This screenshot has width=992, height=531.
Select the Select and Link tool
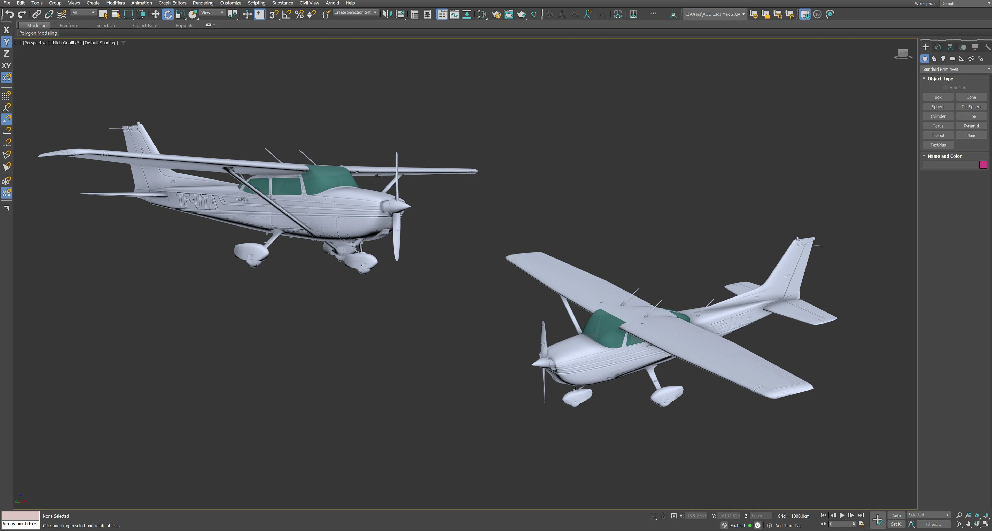pyautogui.click(x=36, y=14)
